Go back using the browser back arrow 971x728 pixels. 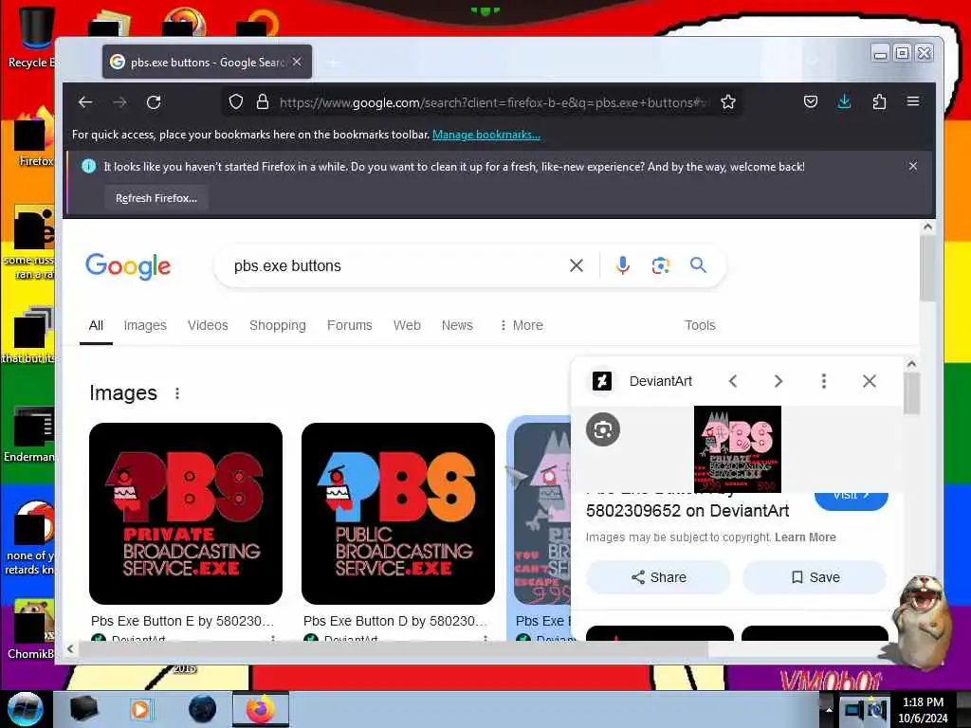pyautogui.click(x=85, y=102)
